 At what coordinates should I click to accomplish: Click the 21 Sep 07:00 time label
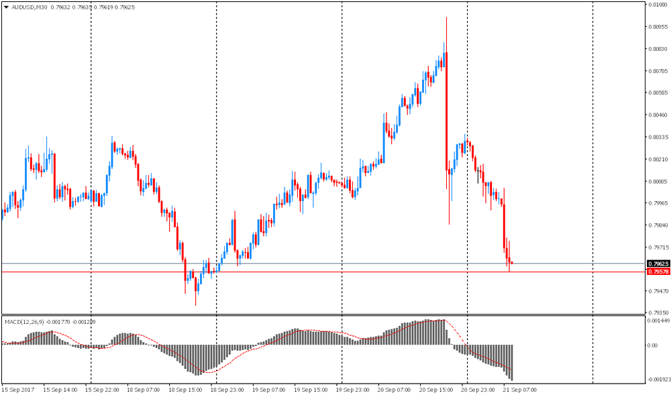[519, 390]
